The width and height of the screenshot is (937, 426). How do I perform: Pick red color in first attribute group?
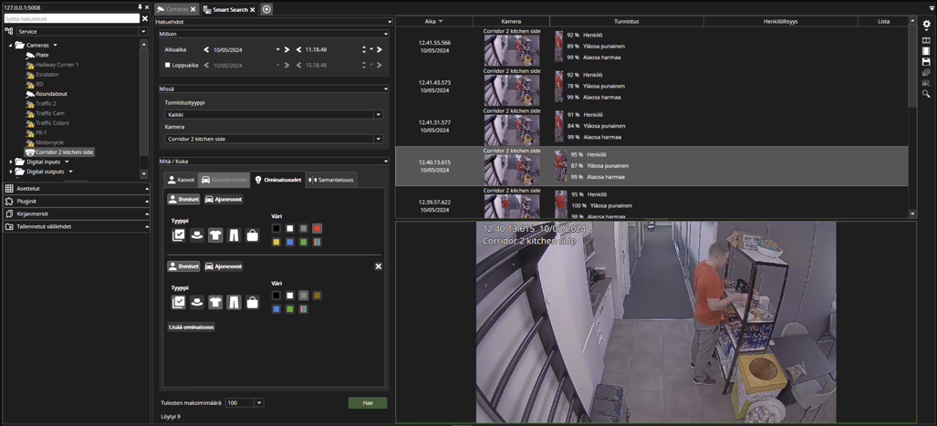click(318, 228)
